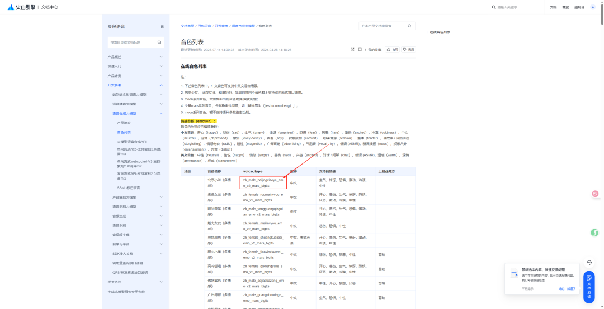The height and width of the screenshot is (309, 604).
Task: Click voice_type zh_male_beijingxiaoye_emo_v2_mars_bigtts cell
Action: coord(263,182)
